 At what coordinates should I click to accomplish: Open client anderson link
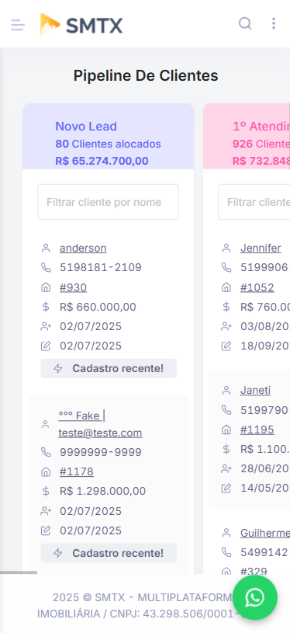83,248
